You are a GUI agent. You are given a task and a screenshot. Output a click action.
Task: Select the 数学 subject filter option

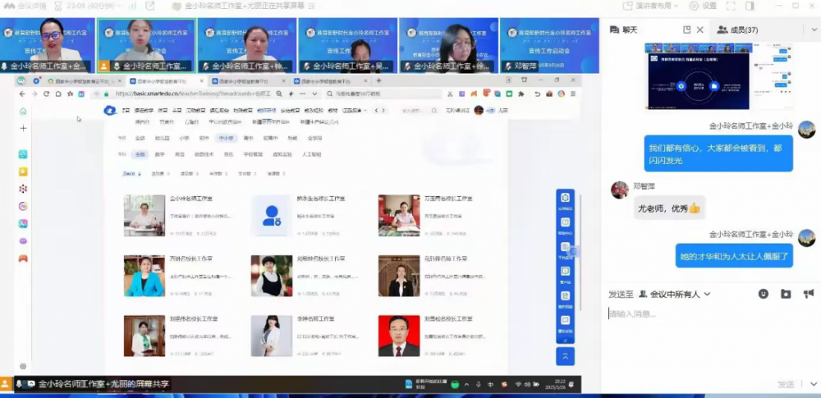[x=159, y=154]
